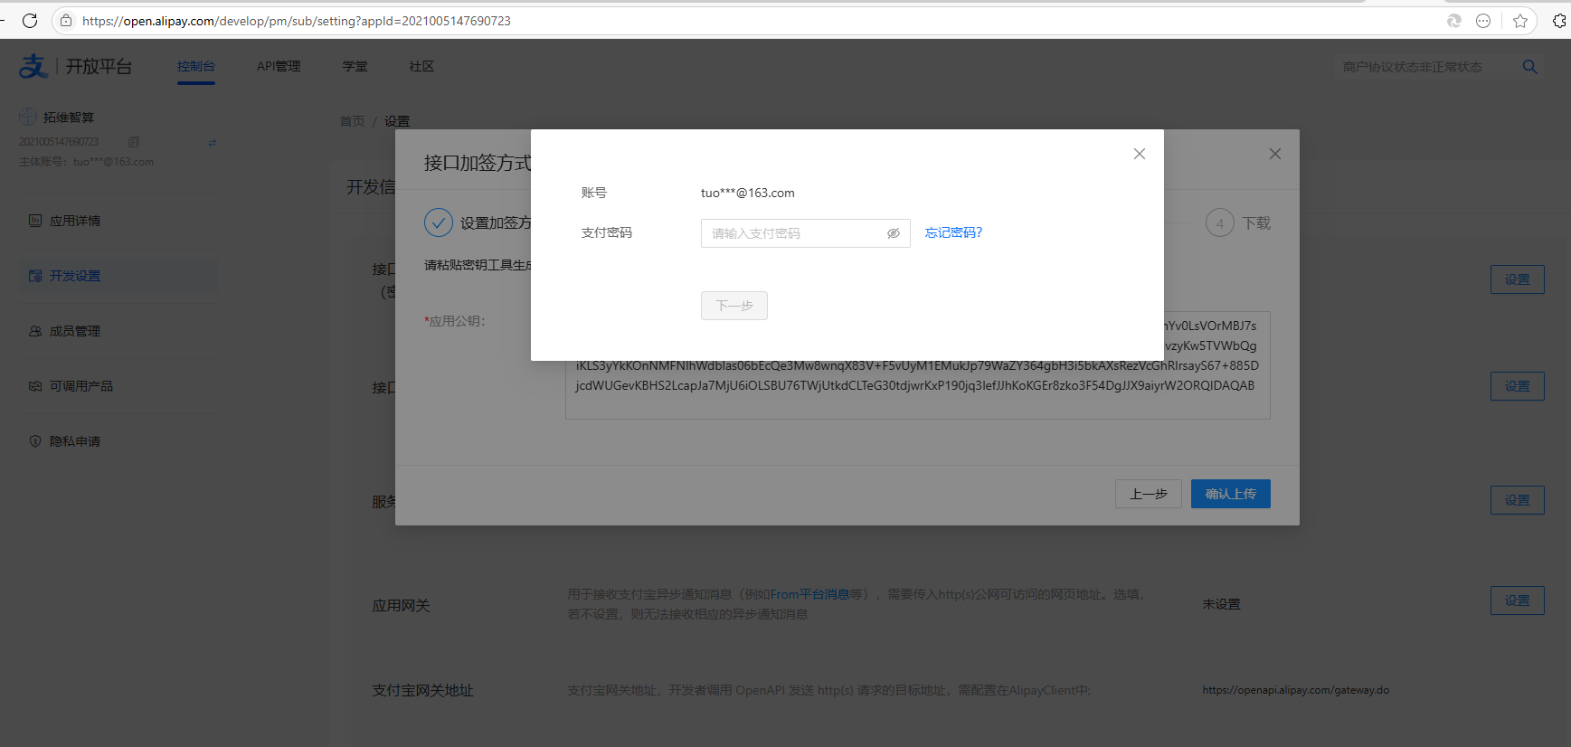Open 隐私申请 in the sidebar
This screenshot has width=1571, height=747.
click(x=118, y=441)
